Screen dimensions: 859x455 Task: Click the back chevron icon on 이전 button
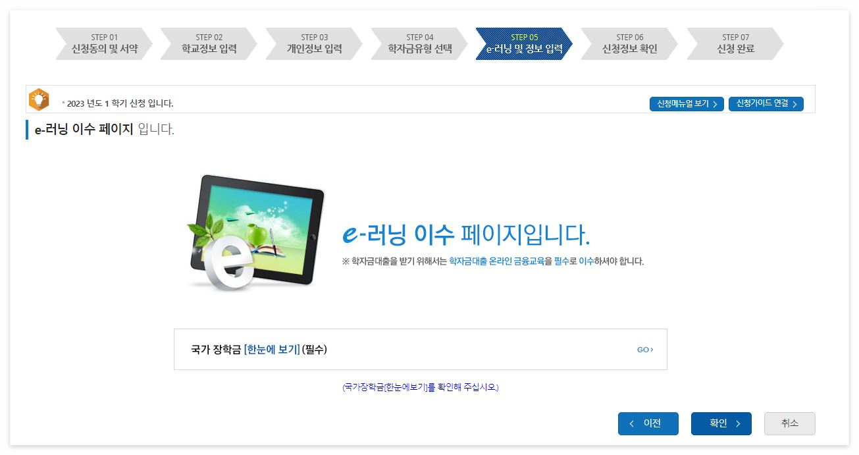pos(633,424)
